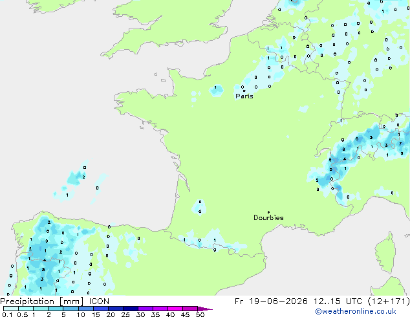This screenshot has height=317, width=410.
Task: Click the Dourbies city label
Action: click(x=268, y=217)
